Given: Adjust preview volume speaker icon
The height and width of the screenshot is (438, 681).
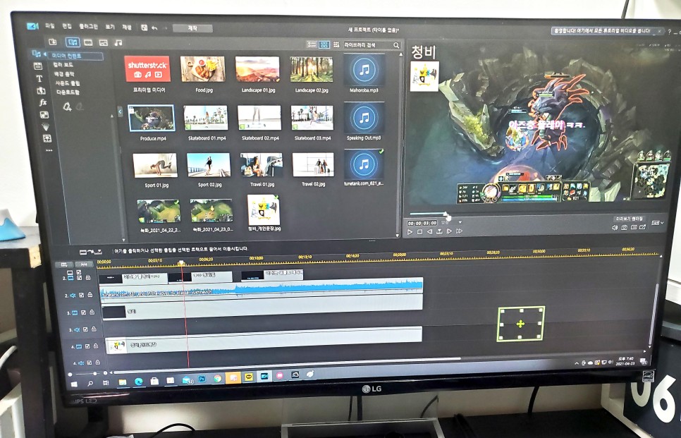Looking at the screenshot, I should click(615, 227).
